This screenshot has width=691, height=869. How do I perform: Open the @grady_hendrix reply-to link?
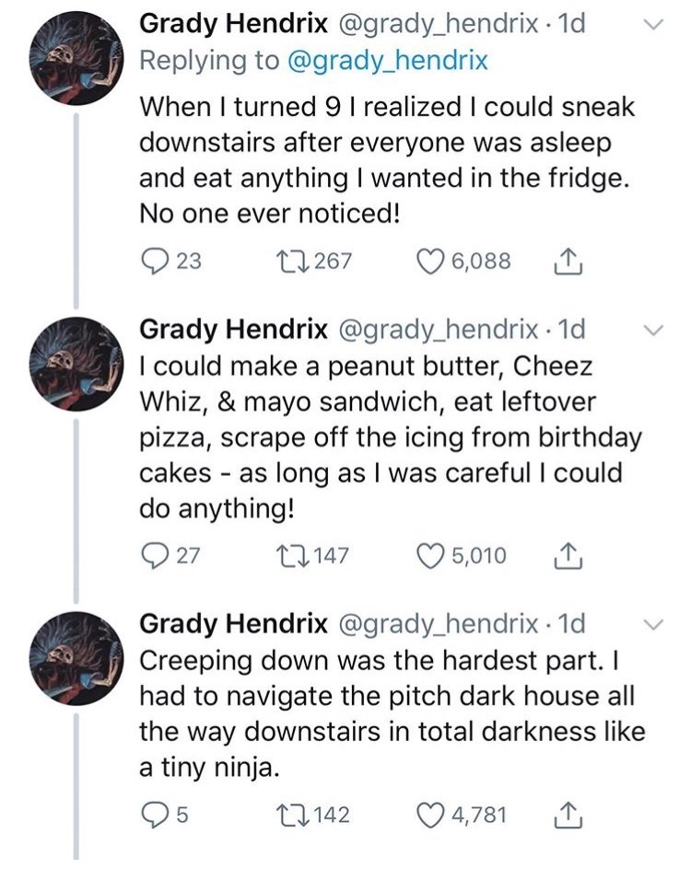[x=388, y=62]
